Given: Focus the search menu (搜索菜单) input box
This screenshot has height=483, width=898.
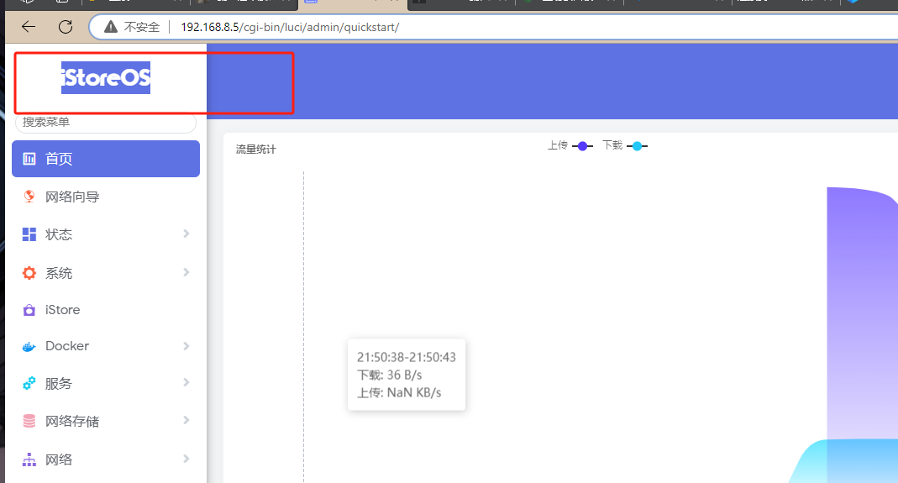Looking at the screenshot, I should [106, 123].
